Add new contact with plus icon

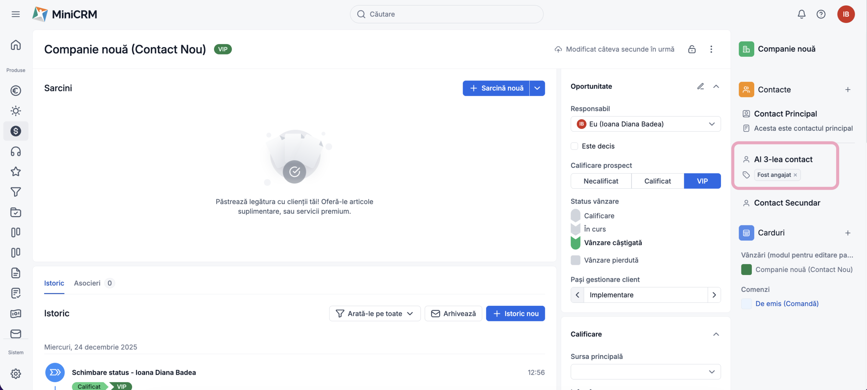848,90
